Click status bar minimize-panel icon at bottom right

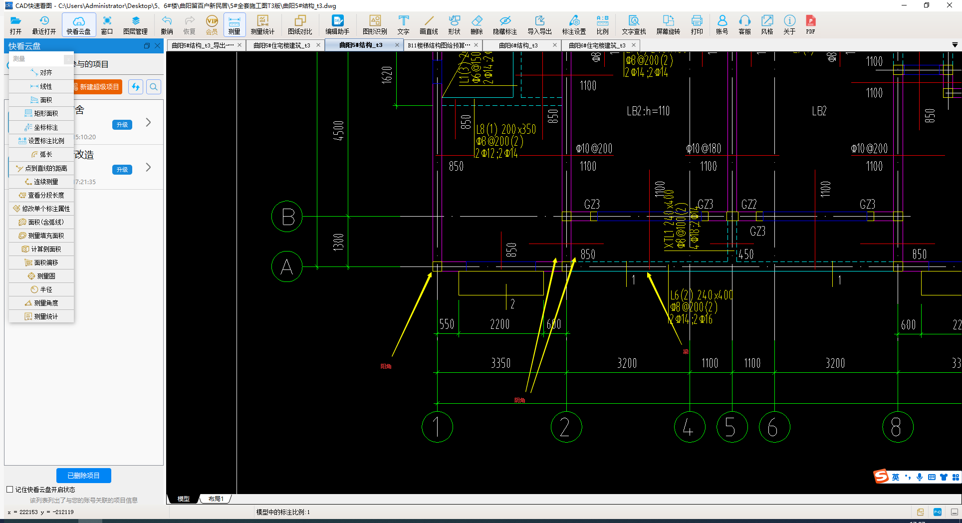(954, 512)
